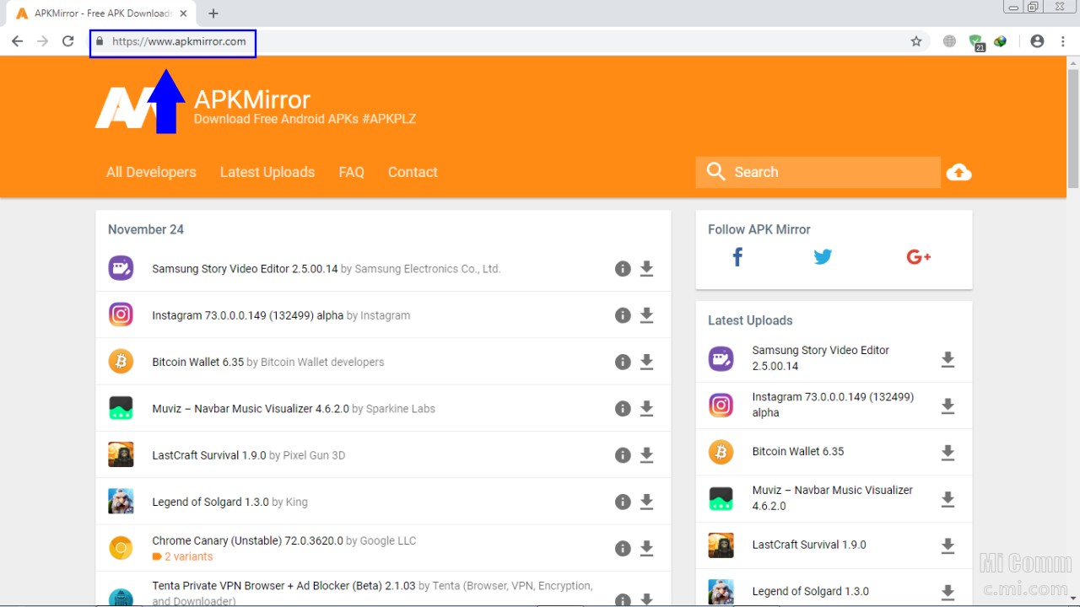The height and width of the screenshot is (607, 1080).
Task: Open the Sparkine Labs developer link
Action: coord(401,409)
